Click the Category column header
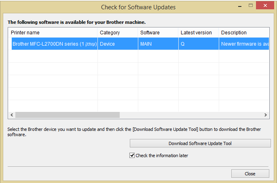This screenshot has height=183, width=277. pyautogui.click(x=118, y=33)
